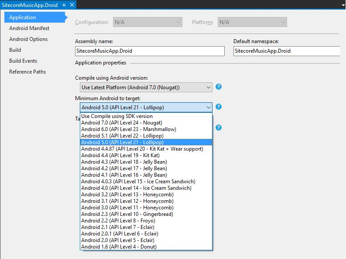
Task: Switch to the Application section
Action: click(35, 17)
